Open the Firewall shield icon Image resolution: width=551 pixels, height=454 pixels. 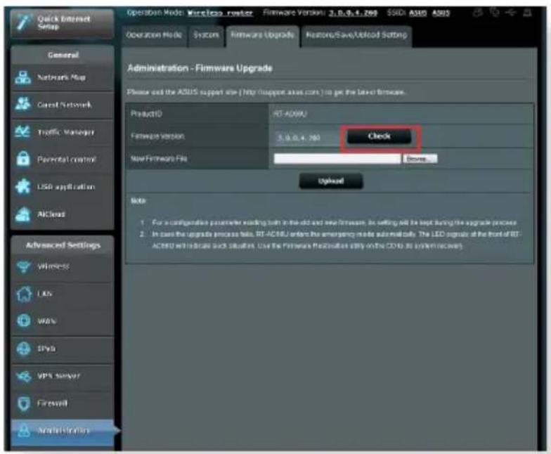pyautogui.click(x=24, y=403)
